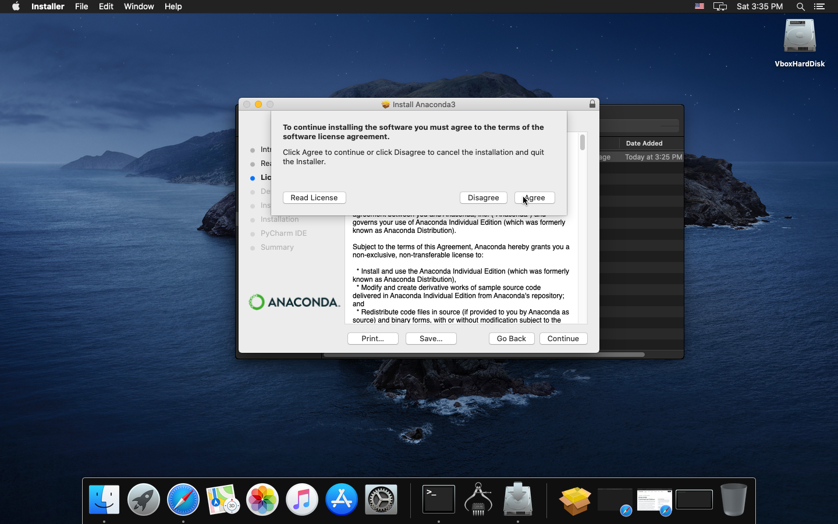Click the Continue button in the installer
The width and height of the screenshot is (838, 524).
pyautogui.click(x=563, y=339)
